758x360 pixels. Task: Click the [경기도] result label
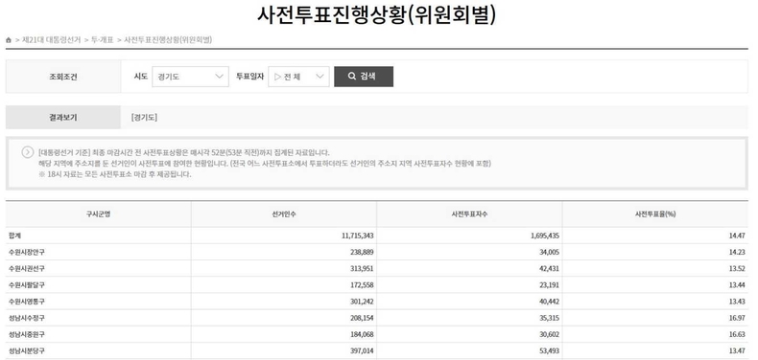(x=144, y=117)
